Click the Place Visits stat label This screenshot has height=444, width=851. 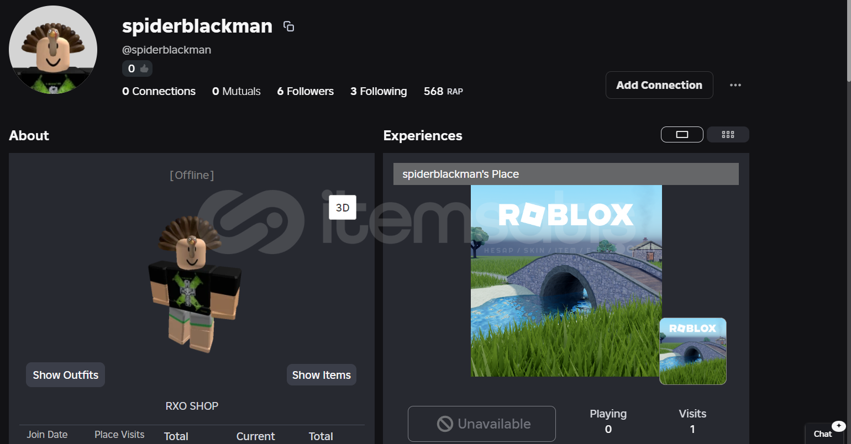119,435
